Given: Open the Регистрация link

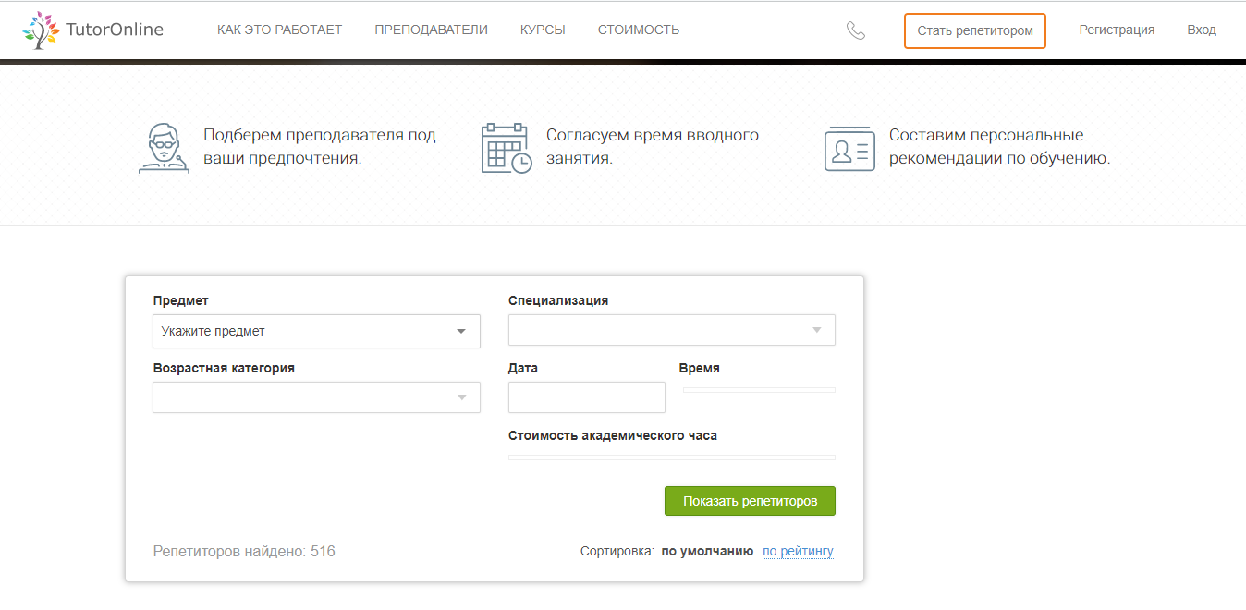Looking at the screenshot, I should 1117,29.
